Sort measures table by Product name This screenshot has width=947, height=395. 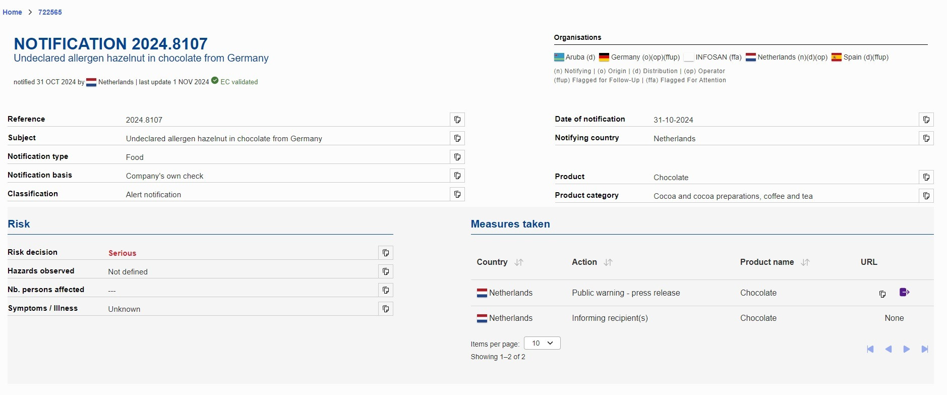(x=805, y=262)
